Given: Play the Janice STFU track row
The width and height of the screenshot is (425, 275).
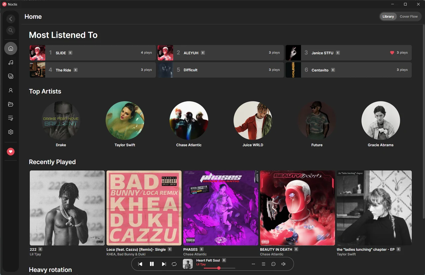Looking at the screenshot, I should coord(349,52).
